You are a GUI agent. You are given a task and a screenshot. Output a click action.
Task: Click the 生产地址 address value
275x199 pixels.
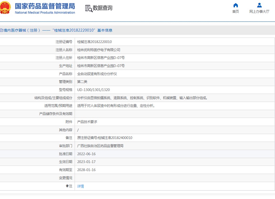pos(101,66)
